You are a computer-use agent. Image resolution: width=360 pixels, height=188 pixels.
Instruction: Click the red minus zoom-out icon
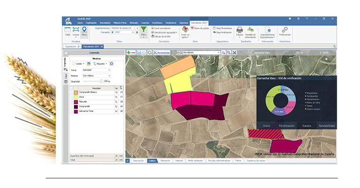(x=133, y=53)
